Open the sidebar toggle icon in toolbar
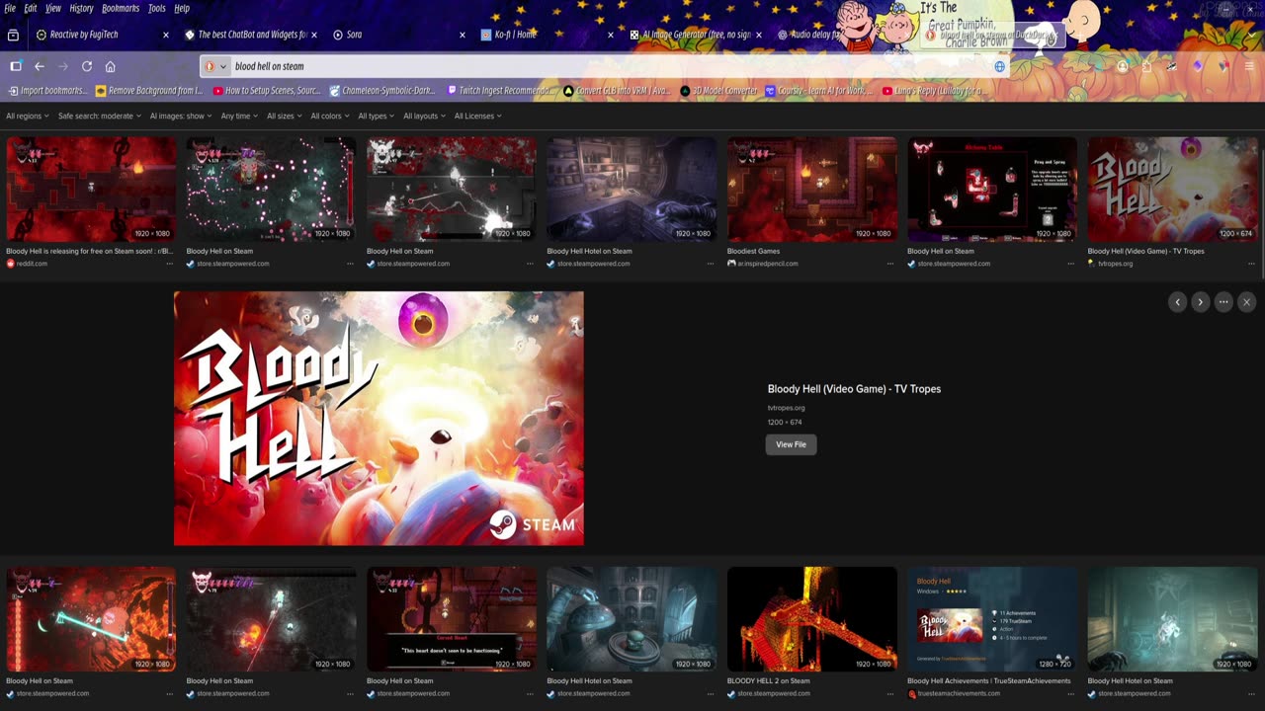The width and height of the screenshot is (1265, 711). 16,66
